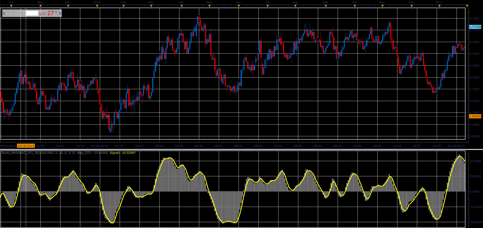Image resolution: width=483 pixels, height=228 pixels.
Task: Open the trade quantity dropdown showing 1
Action: point(32,13)
